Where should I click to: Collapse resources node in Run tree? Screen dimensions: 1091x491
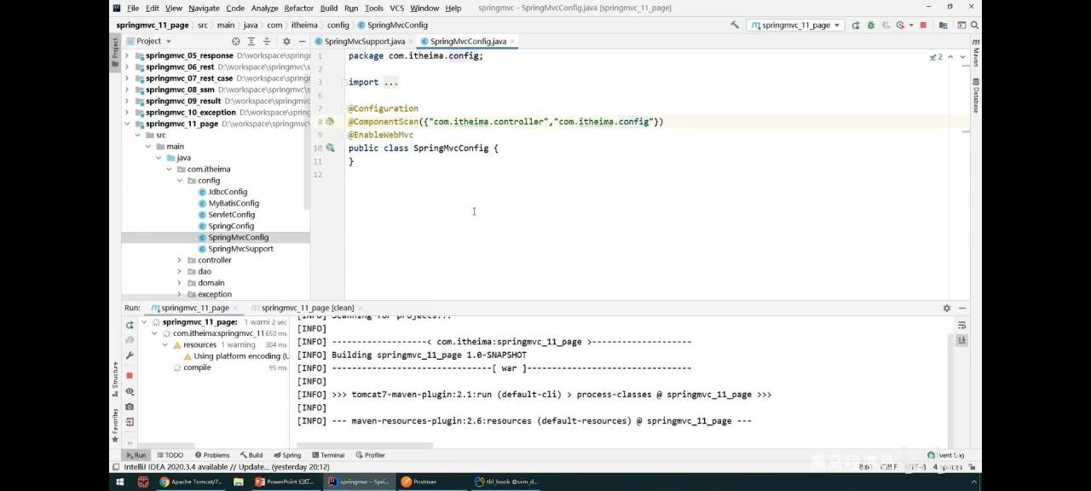pos(165,345)
